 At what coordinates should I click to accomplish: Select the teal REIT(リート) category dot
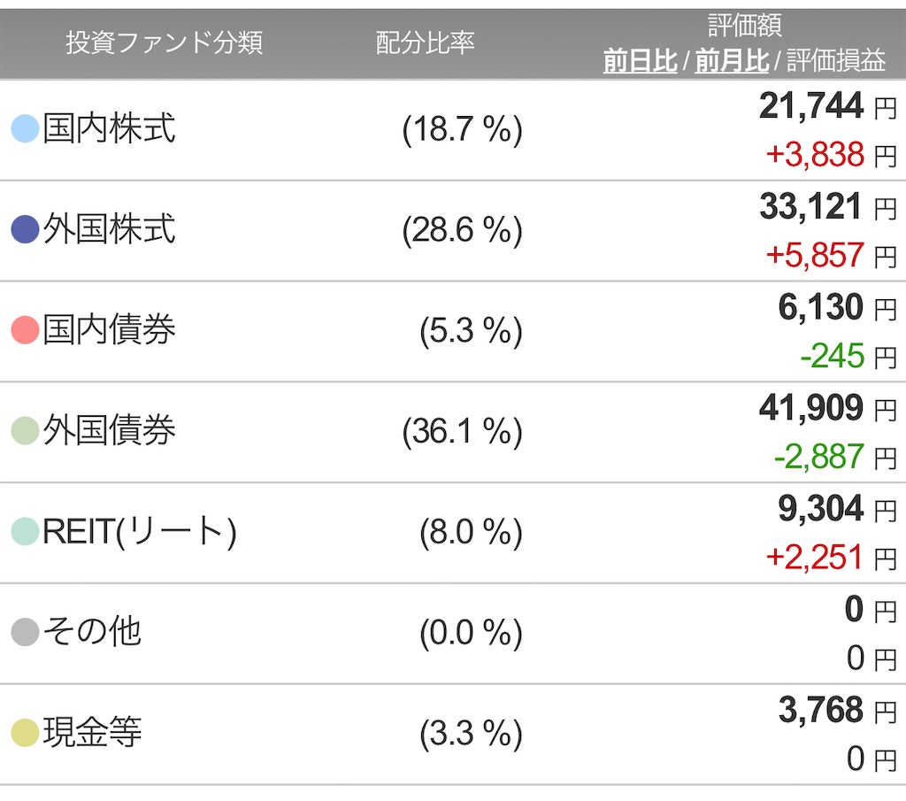coord(24,532)
